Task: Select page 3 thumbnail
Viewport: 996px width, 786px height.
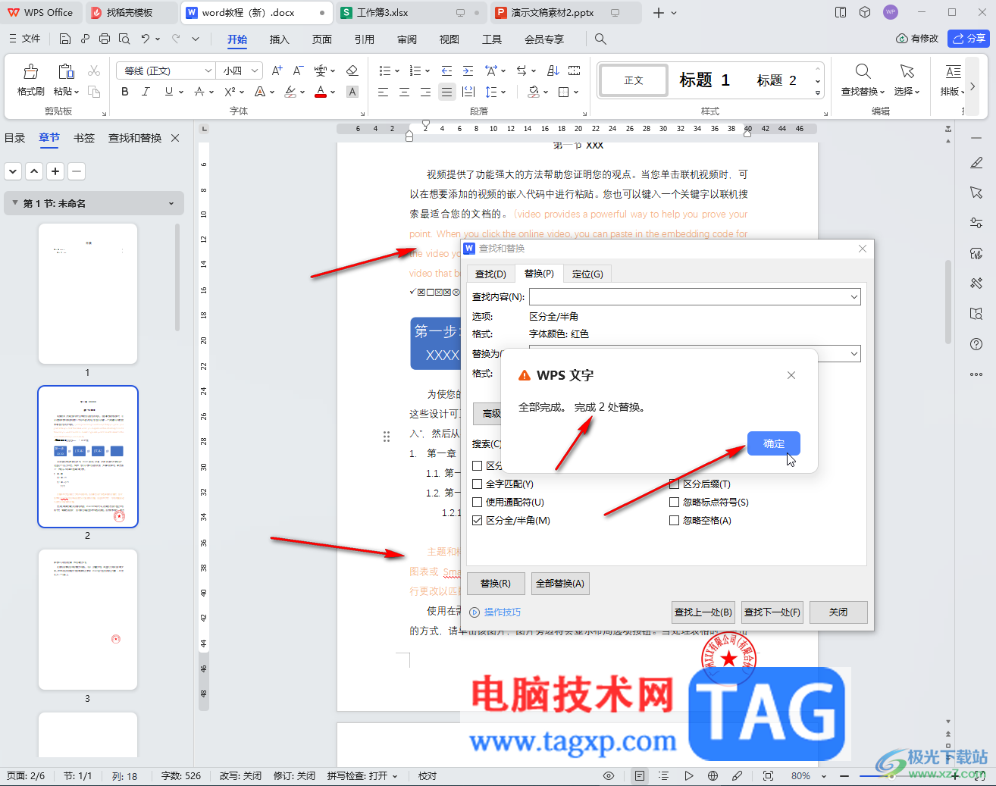Action: pos(88,620)
